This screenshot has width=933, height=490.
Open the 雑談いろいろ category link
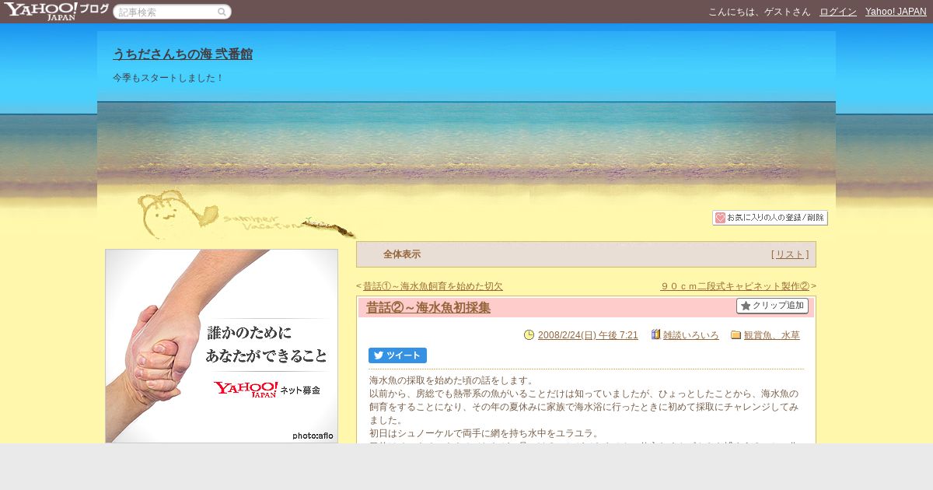(x=691, y=335)
